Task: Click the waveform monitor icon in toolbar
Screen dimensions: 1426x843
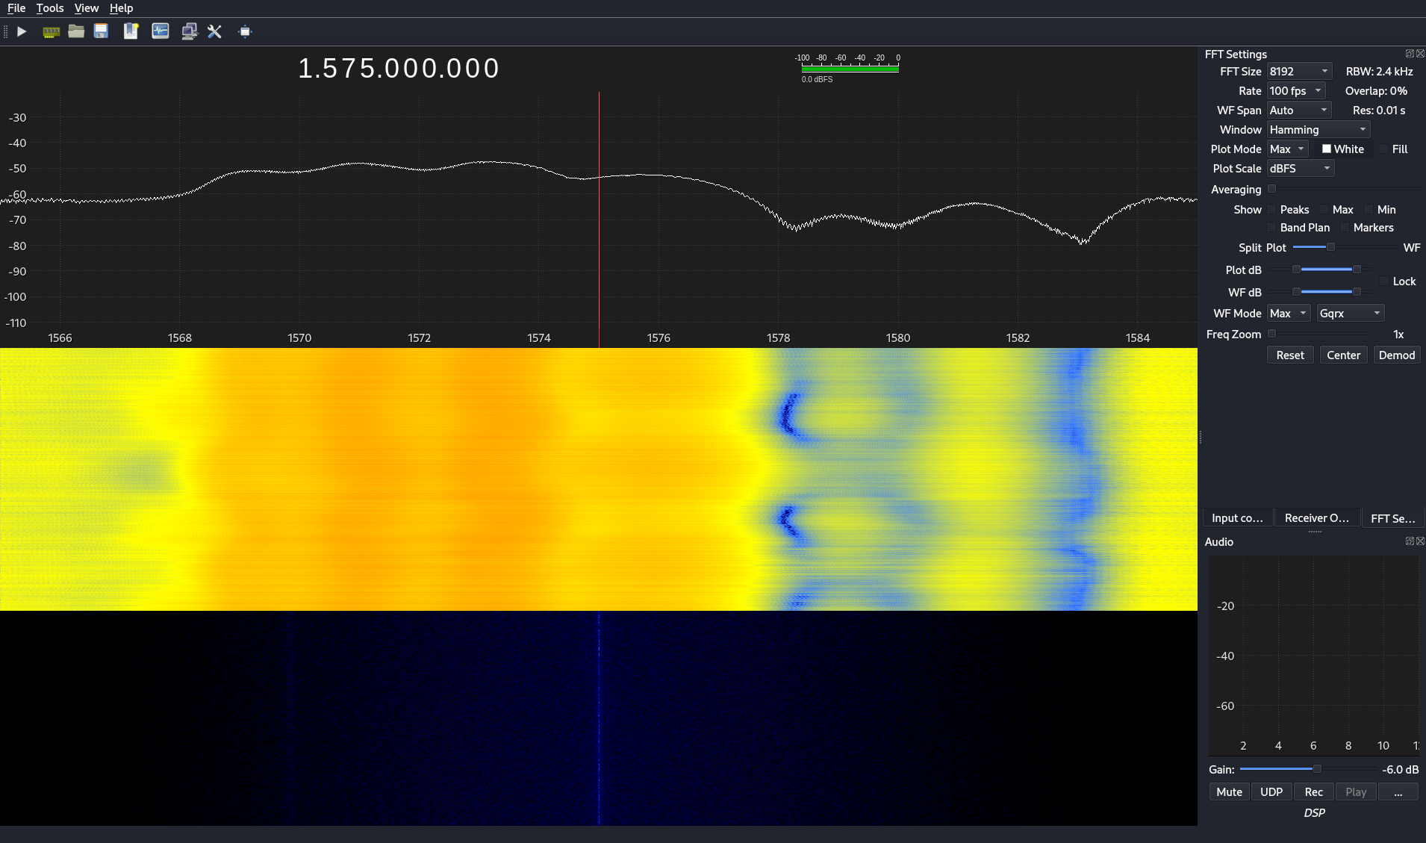Action: pyautogui.click(x=161, y=31)
